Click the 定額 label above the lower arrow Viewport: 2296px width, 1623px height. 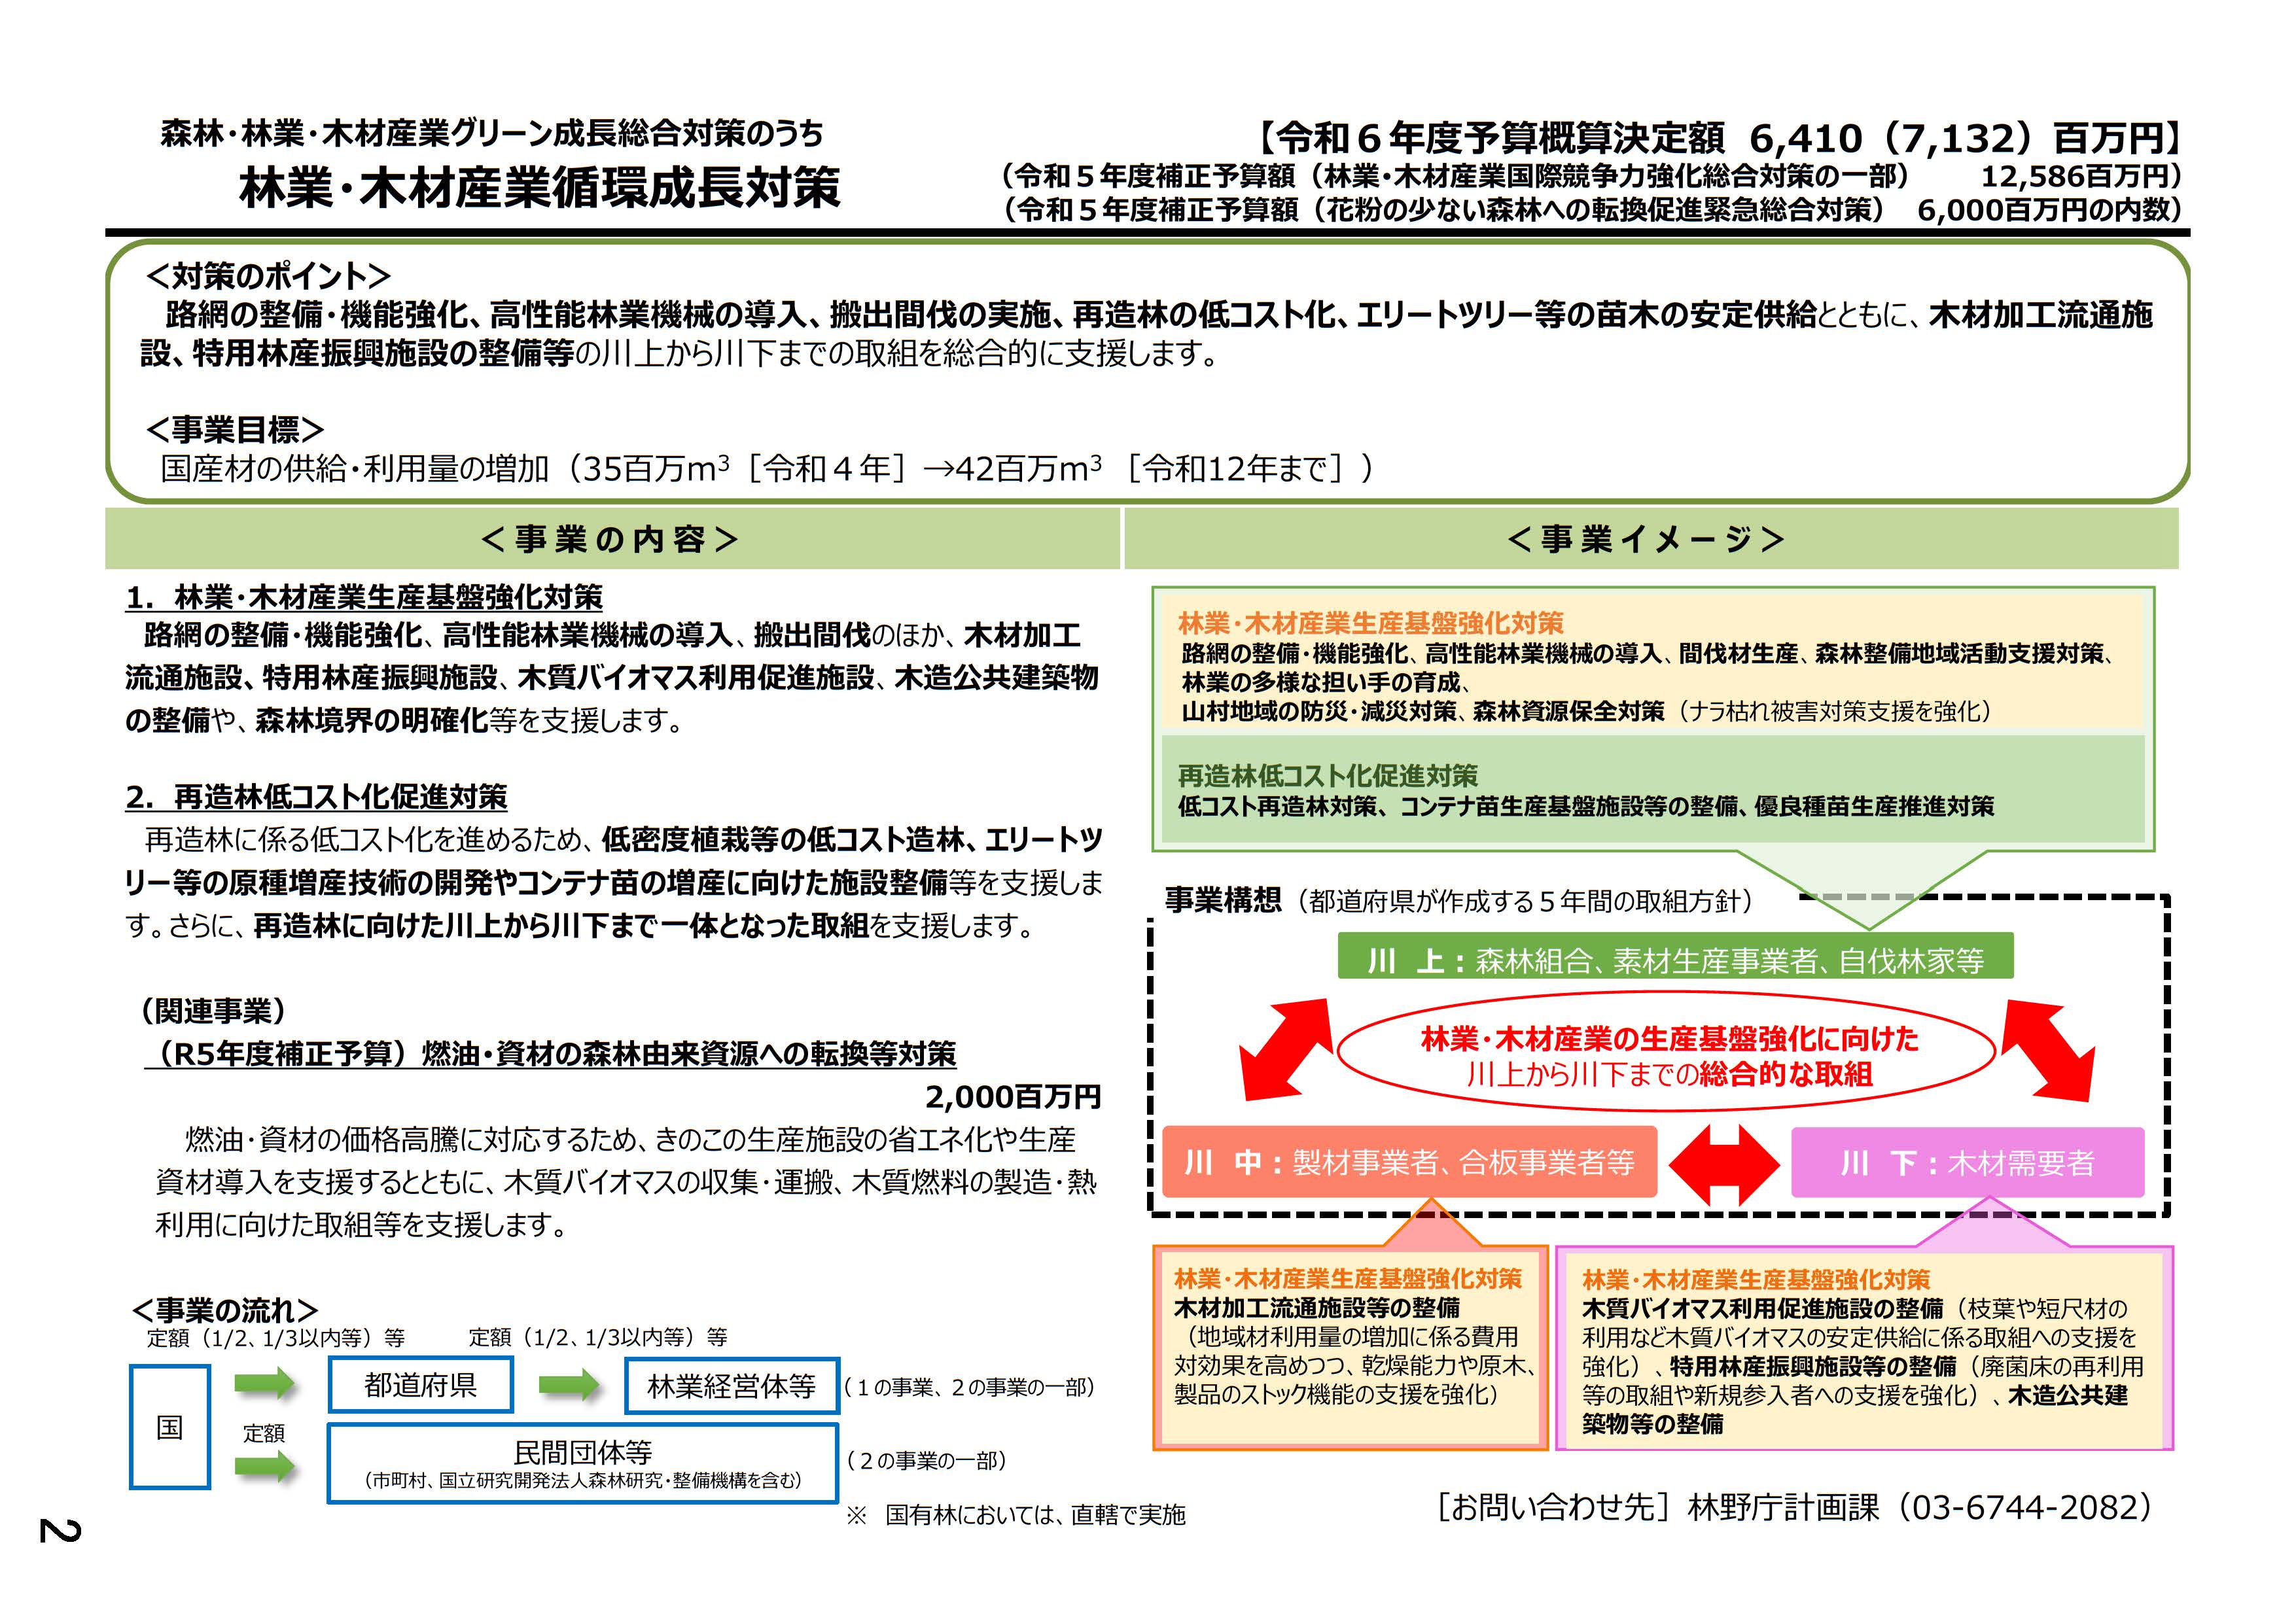pos(264,1433)
